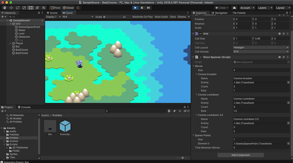293x163 pixels.
Task: Pick object for Corona Invasion Enemy
Action: (x=288, y=82)
